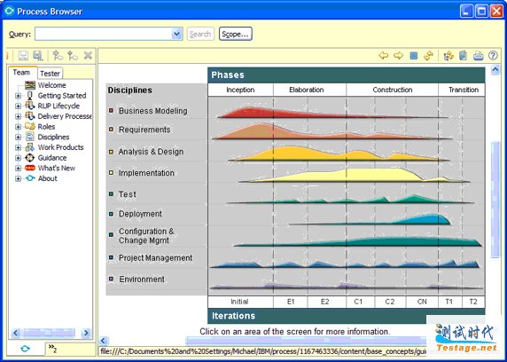Click the Search button
This screenshot has width=507, height=362.
(200, 34)
